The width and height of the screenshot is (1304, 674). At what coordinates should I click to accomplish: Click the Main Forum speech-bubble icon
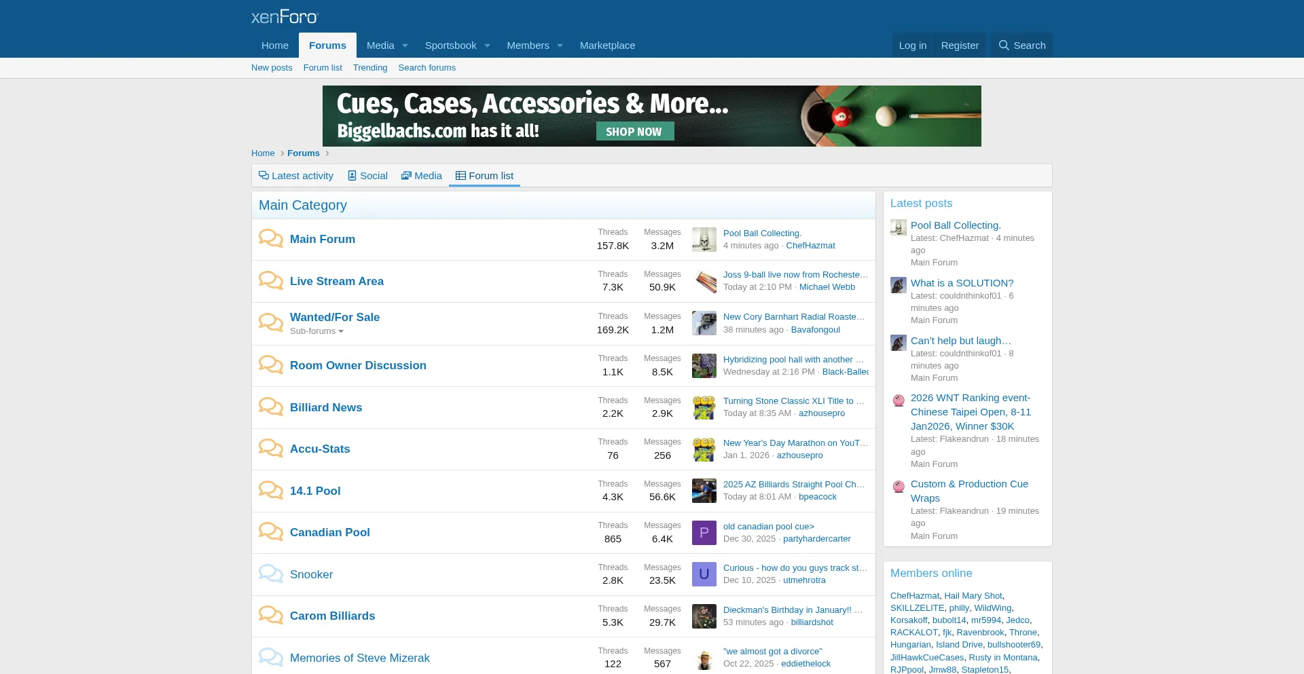[x=270, y=239]
